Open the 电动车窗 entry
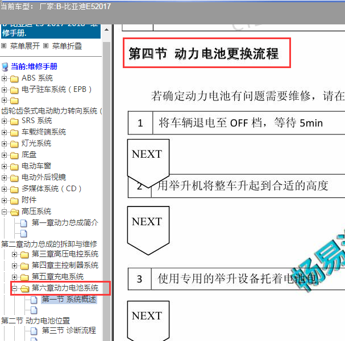The height and width of the screenshot is (341, 345). [36, 166]
